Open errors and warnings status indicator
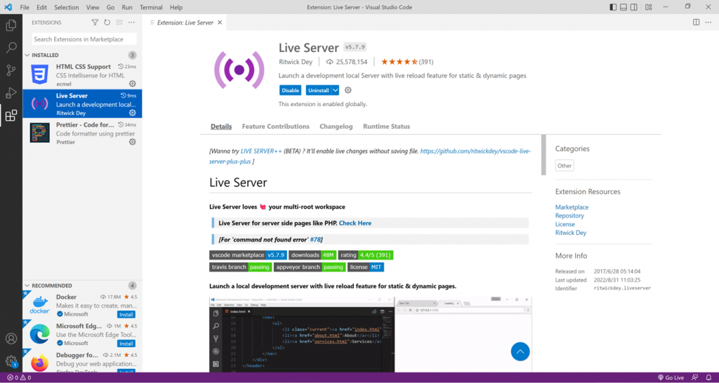 pyautogui.click(x=19, y=378)
